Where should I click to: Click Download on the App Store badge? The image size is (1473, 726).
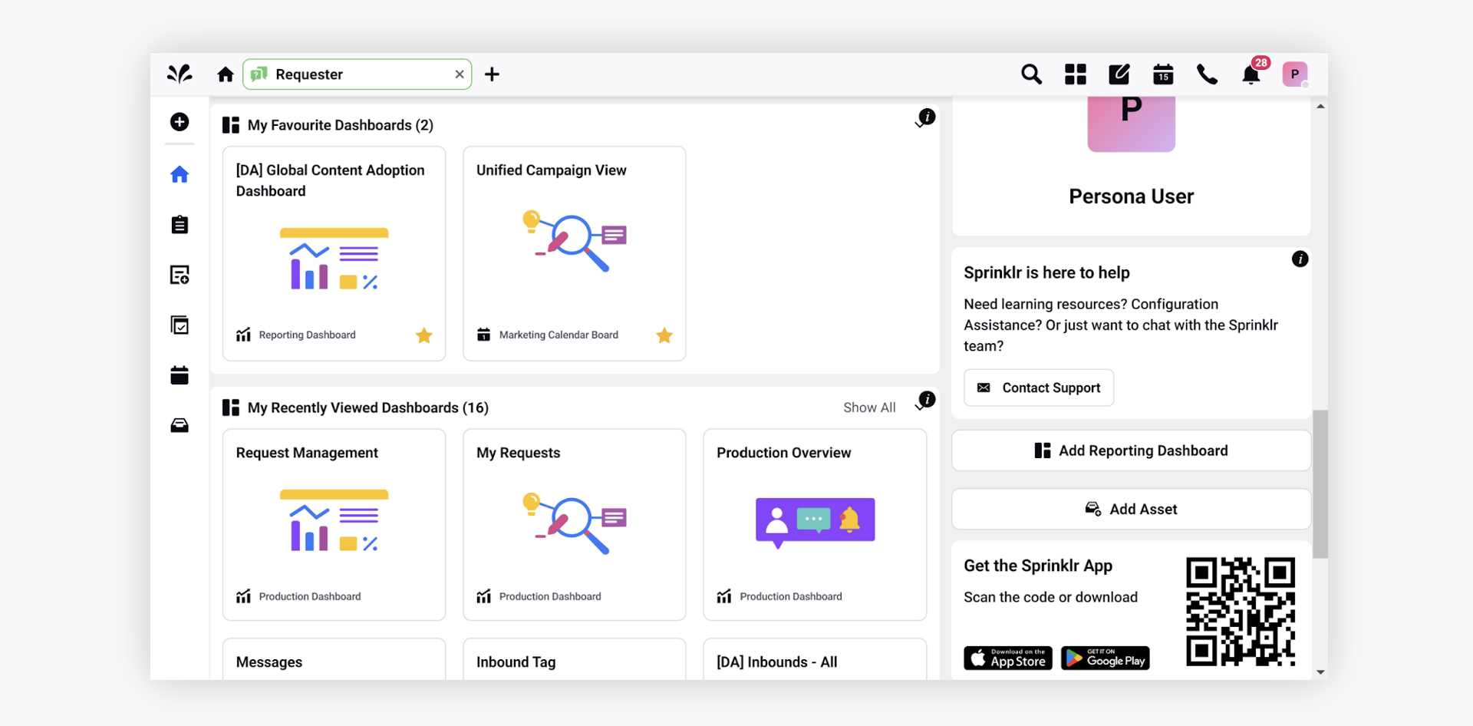coord(1008,658)
